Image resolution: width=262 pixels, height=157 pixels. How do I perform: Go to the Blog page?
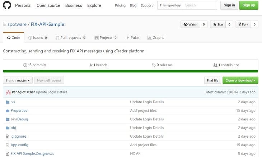tap(133, 5)
